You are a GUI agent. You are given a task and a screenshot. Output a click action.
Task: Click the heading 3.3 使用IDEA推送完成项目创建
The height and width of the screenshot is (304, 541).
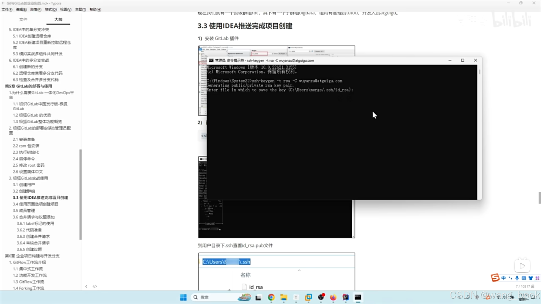(x=245, y=26)
